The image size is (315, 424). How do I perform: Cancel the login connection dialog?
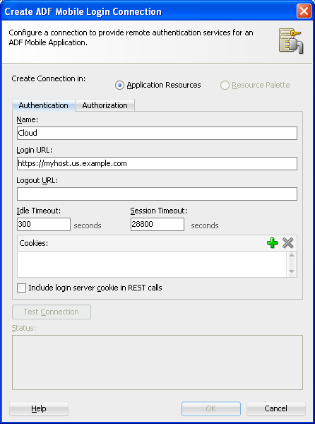(276, 408)
